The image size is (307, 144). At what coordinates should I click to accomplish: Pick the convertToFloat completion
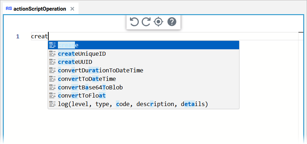(x=82, y=96)
